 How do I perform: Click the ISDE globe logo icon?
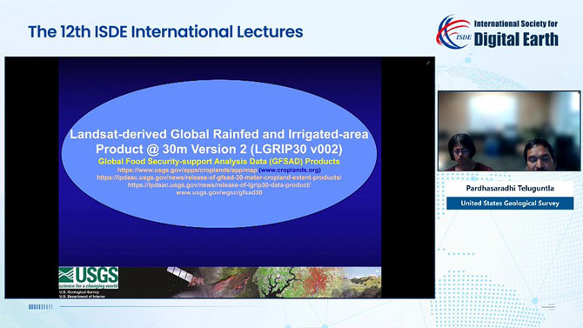click(x=453, y=32)
